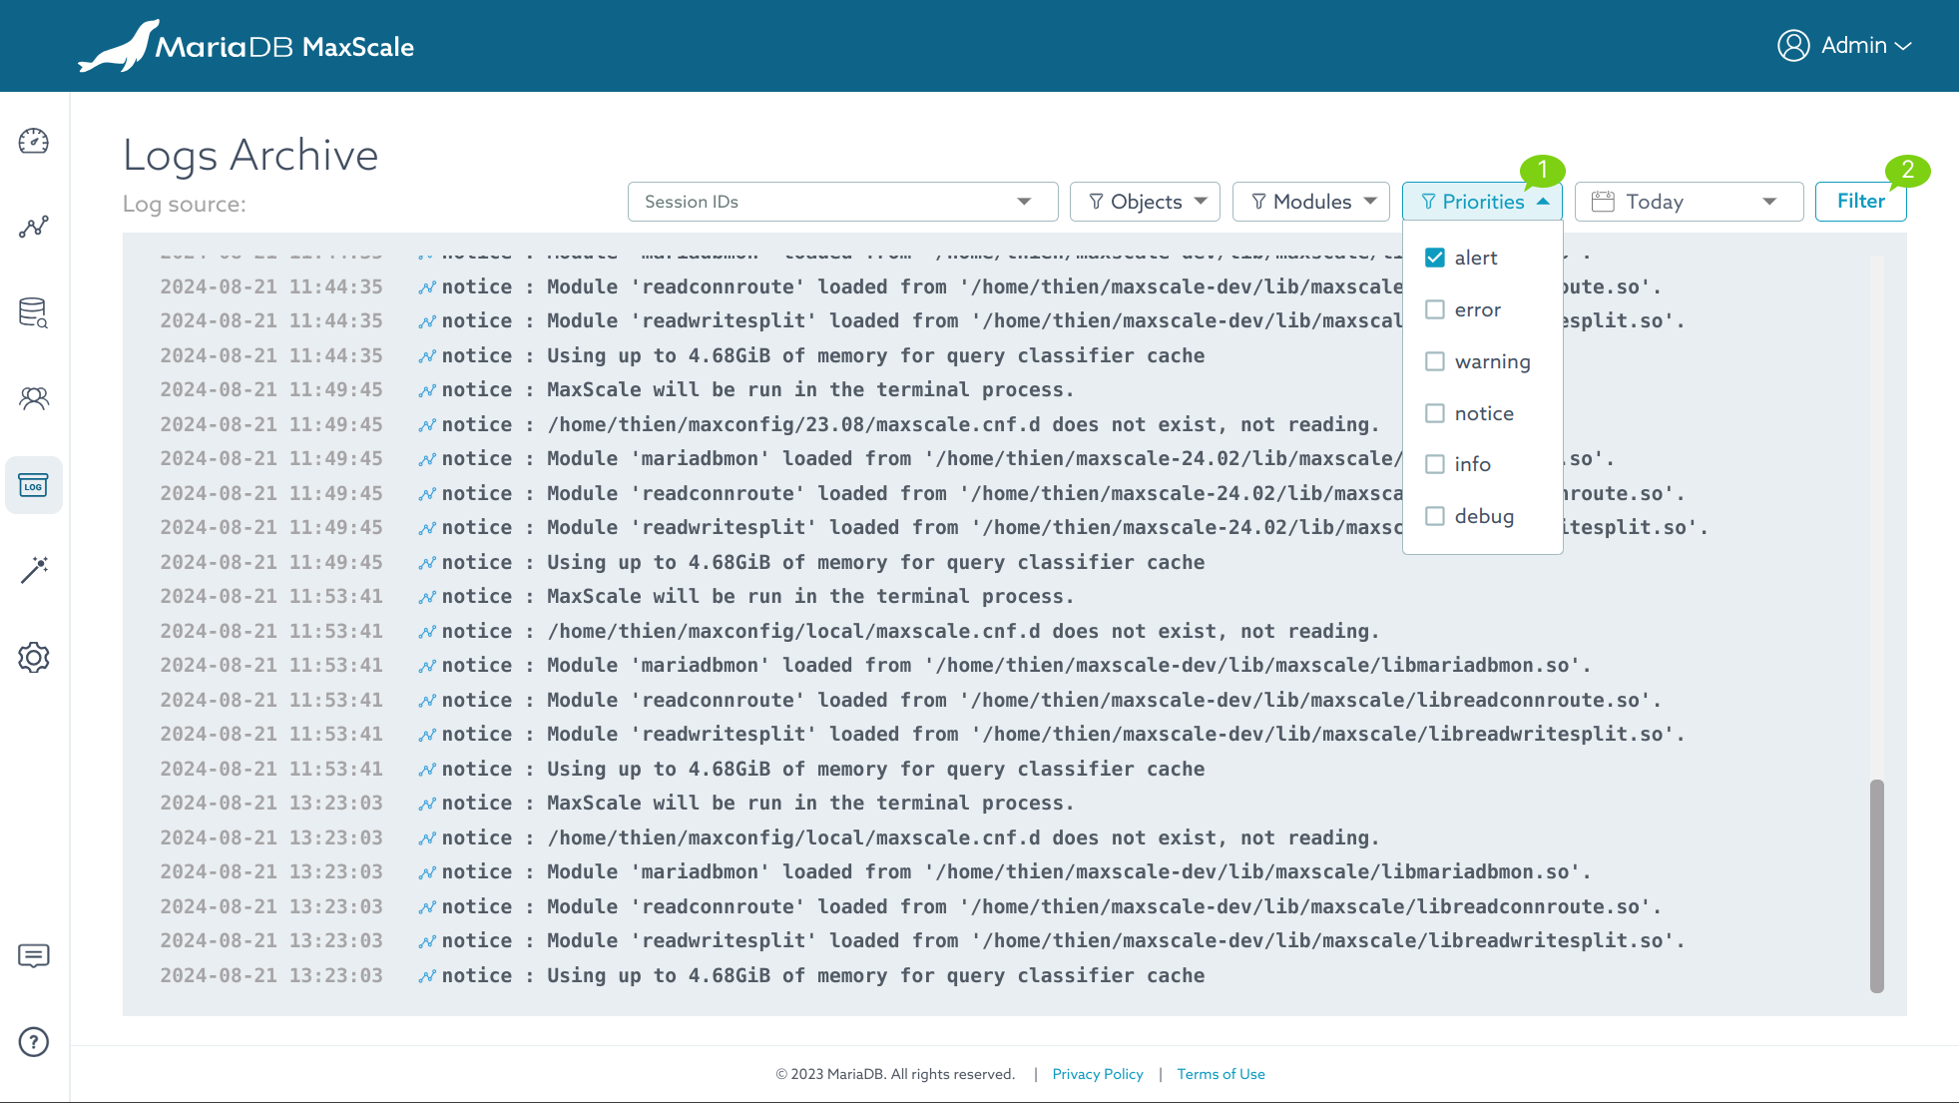Check the warning priority checkbox
Viewport: 1959px width, 1103px height.
pos(1435,361)
